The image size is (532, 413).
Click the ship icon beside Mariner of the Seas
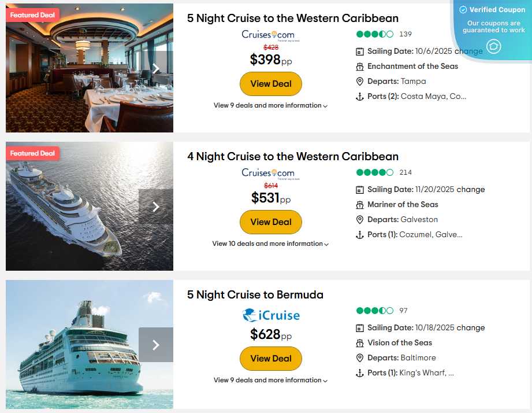[360, 204]
